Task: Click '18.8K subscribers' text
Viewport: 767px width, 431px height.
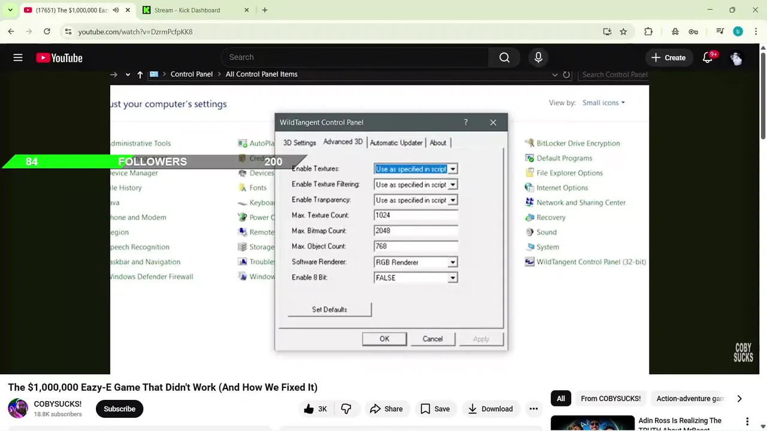Action: [58, 414]
